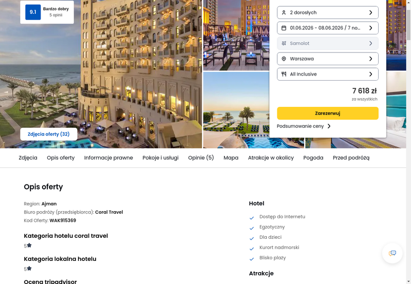Click the blue 9.1 rating badge
The height and width of the screenshot is (284, 411).
point(33,12)
